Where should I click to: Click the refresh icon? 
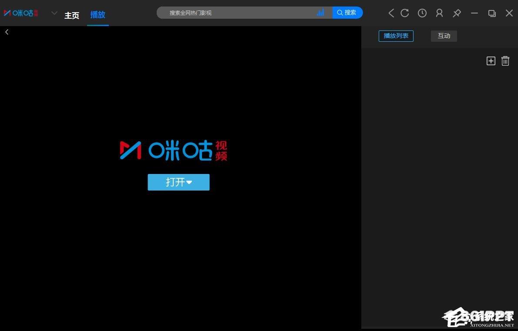(405, 13)
